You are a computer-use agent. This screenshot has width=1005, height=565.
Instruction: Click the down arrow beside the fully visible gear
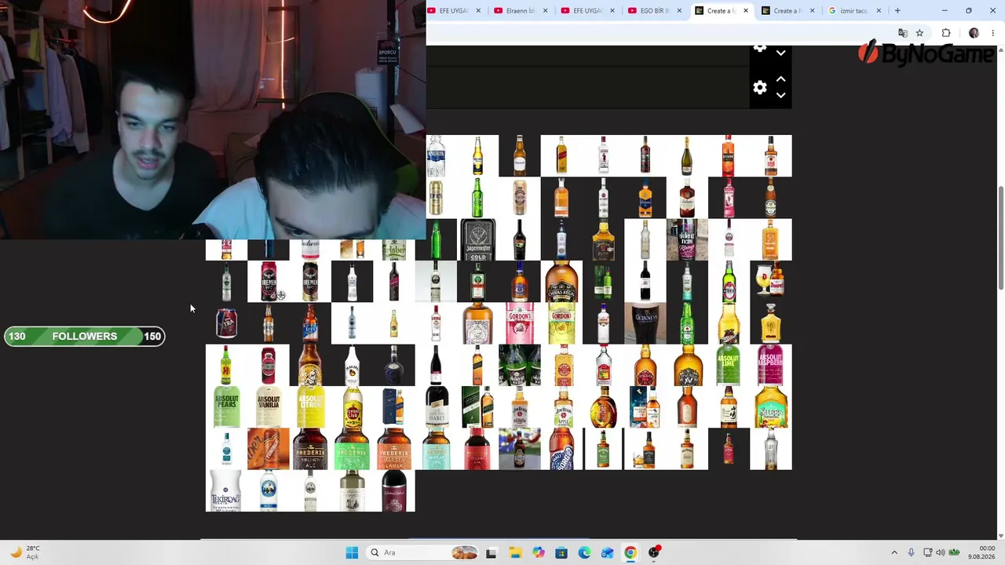pos(780,95)
